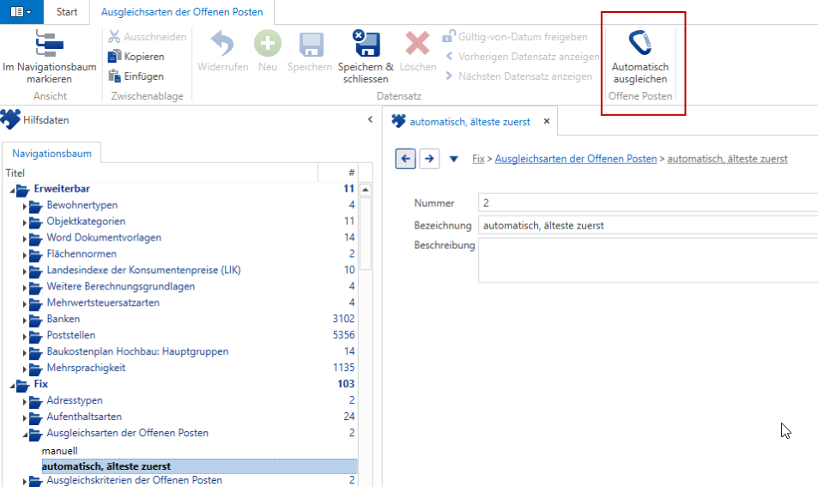The image size is (818, 487).
Task: Close the automatisch, älteste zuerst tab
Action: 546,121
